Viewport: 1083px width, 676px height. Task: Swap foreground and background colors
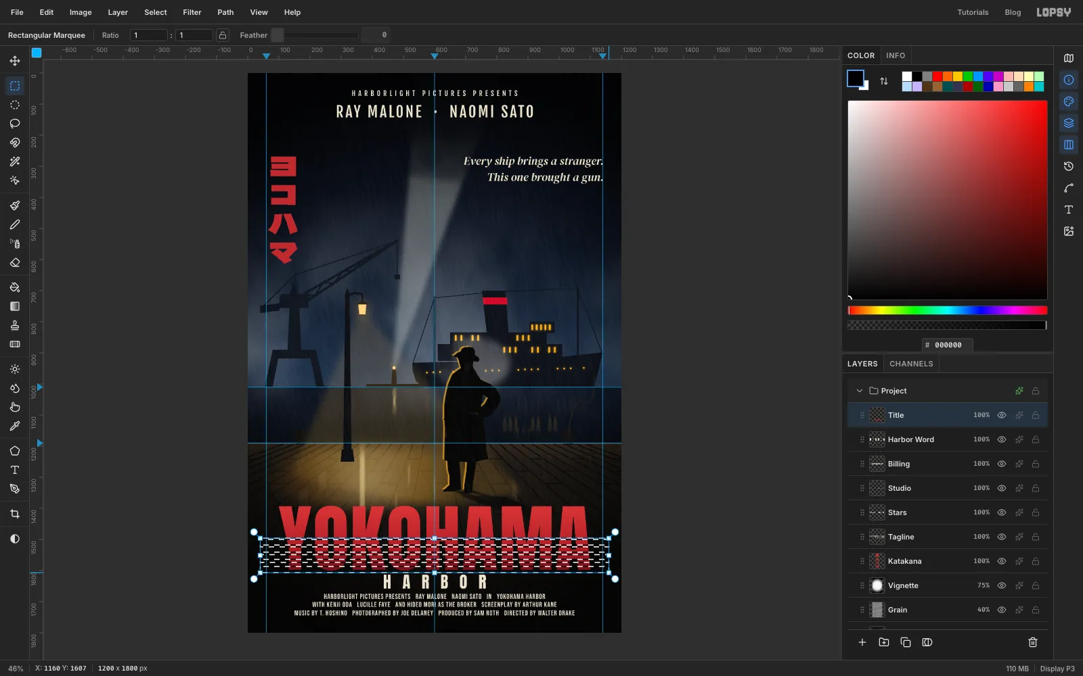coord(884,81)
